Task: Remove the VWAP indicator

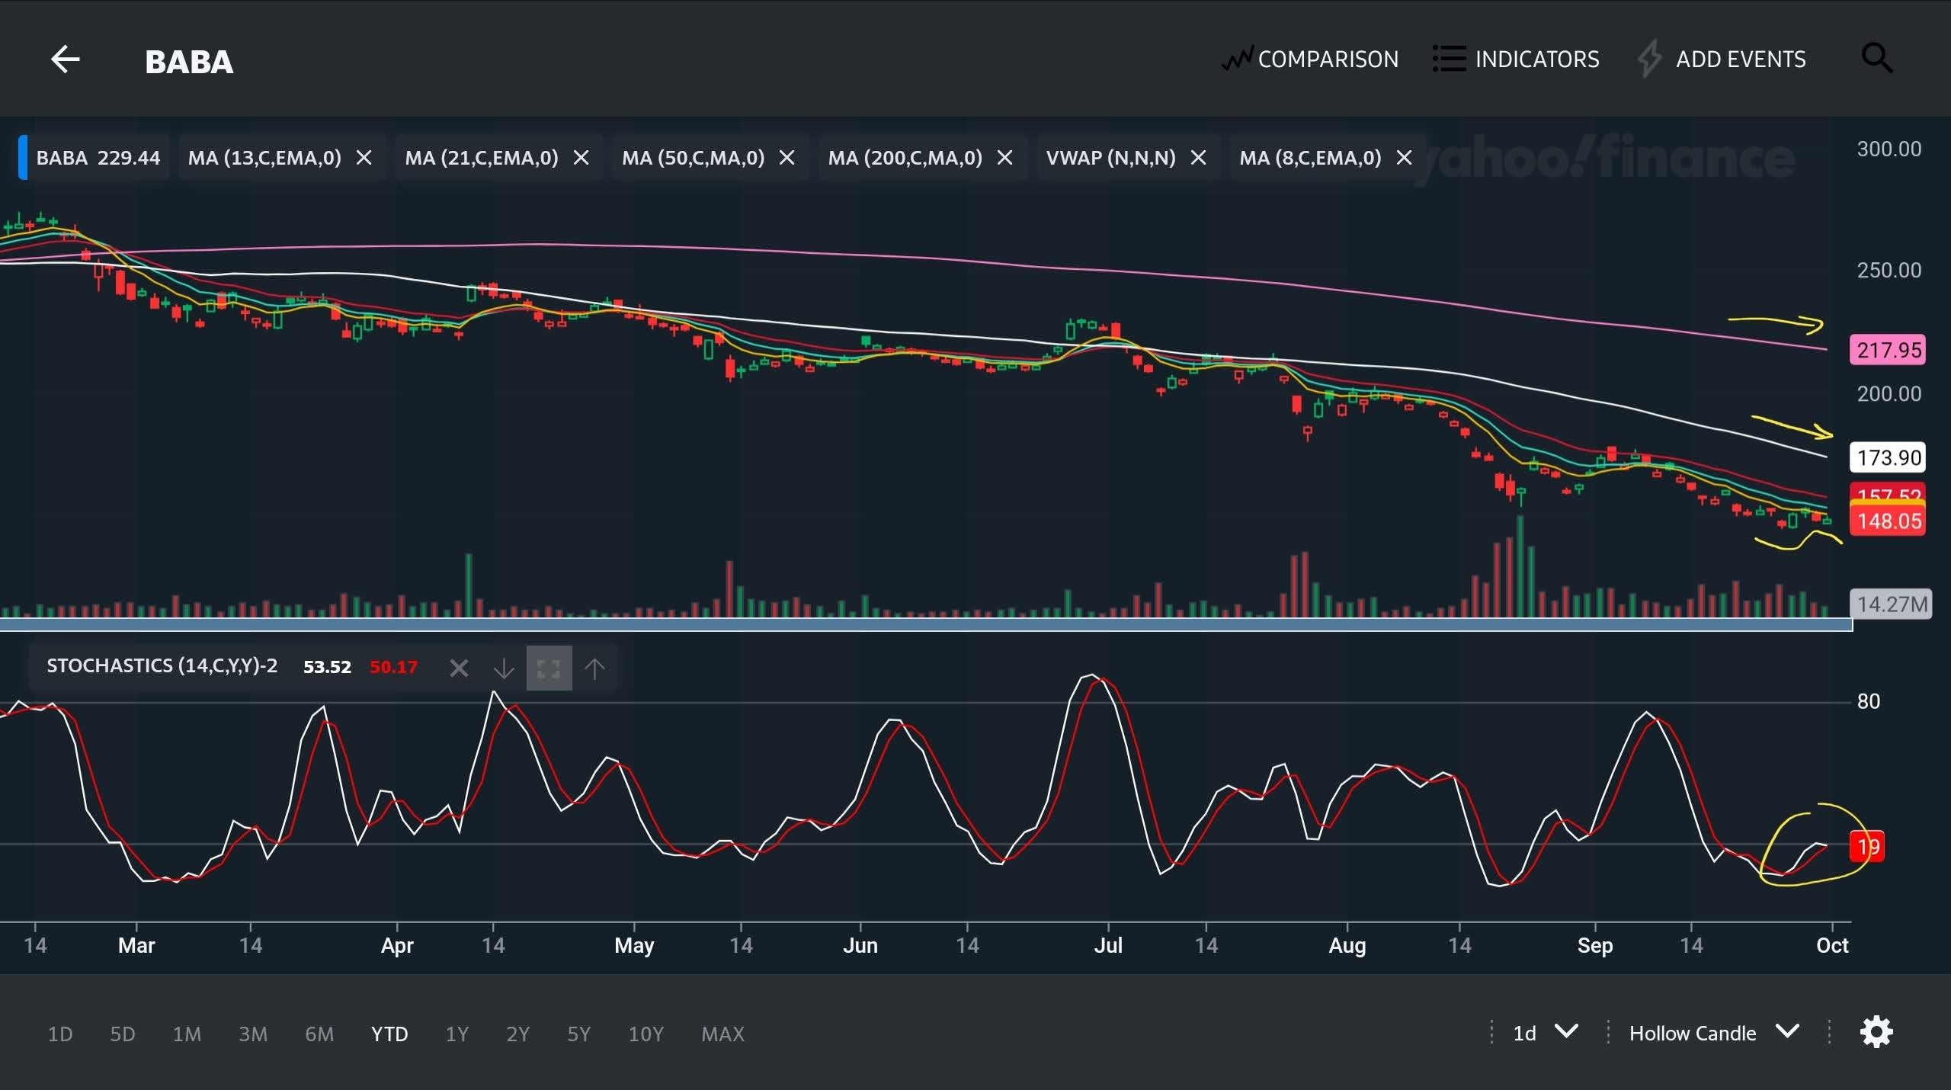Action: [1198, 158]
